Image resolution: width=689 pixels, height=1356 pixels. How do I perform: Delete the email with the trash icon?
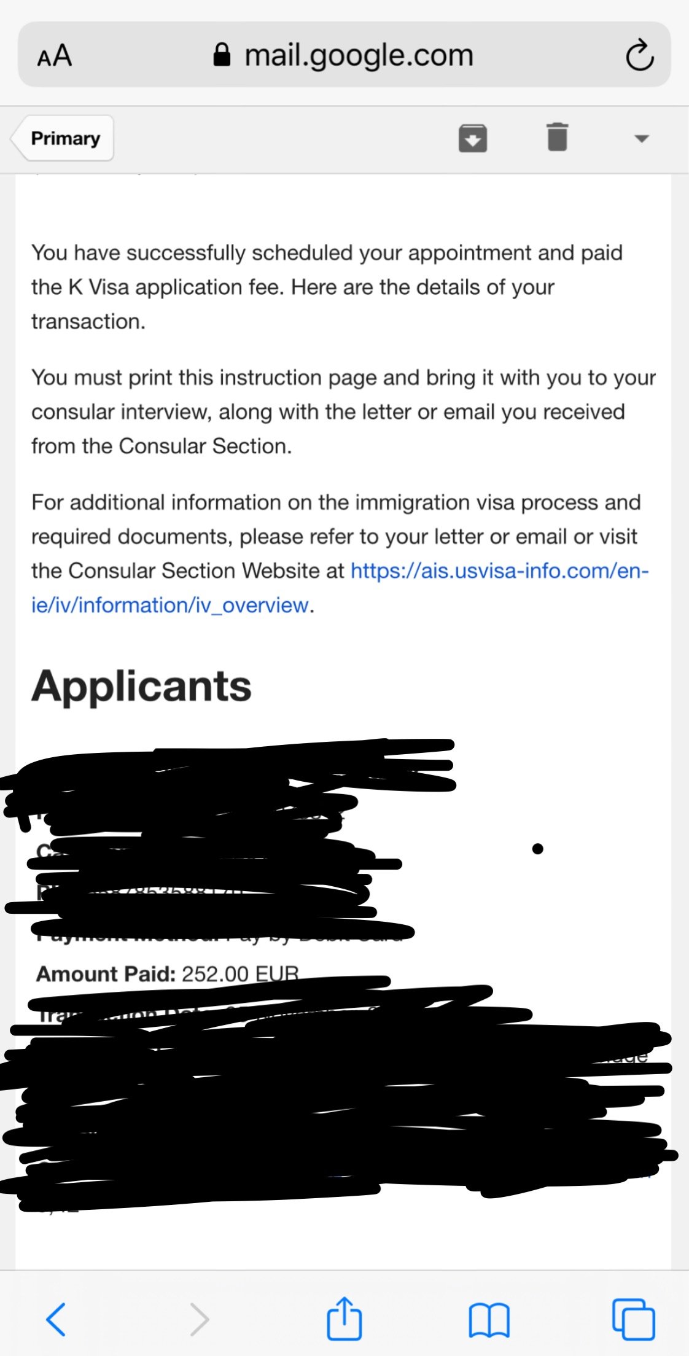(x=557, y=136)
